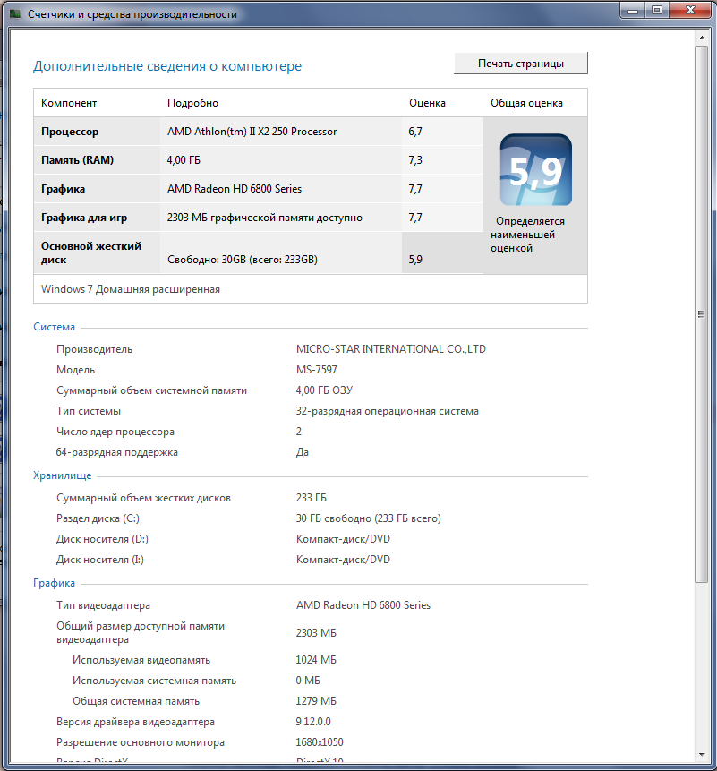Click Windows 7 Домашняя расширенная text

[x=131, y=289]
